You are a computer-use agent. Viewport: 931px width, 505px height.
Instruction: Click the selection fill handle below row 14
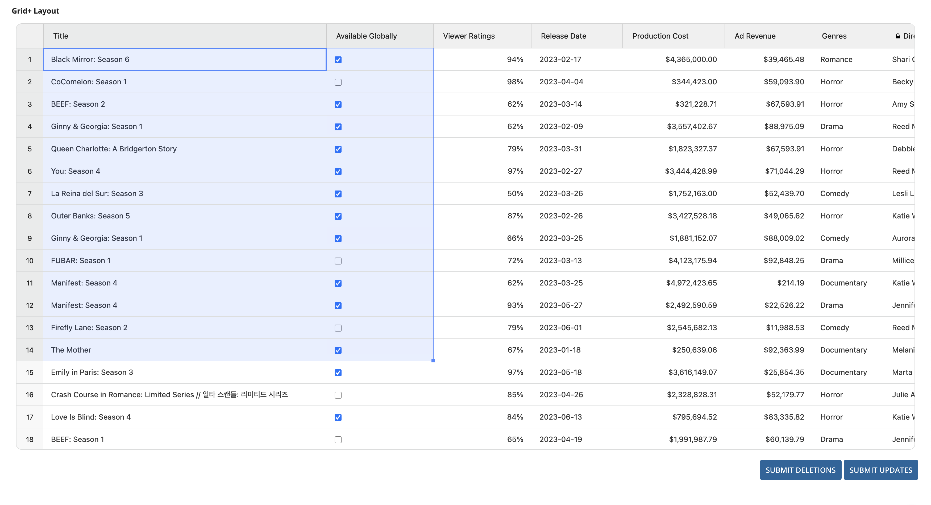click(433, 361)
